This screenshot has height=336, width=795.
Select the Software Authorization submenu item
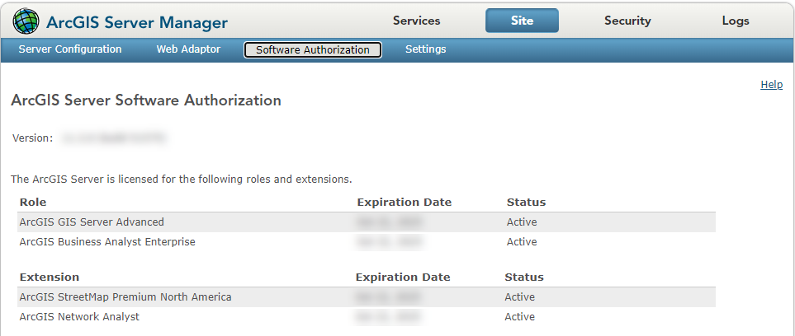(x=313, y=49)
